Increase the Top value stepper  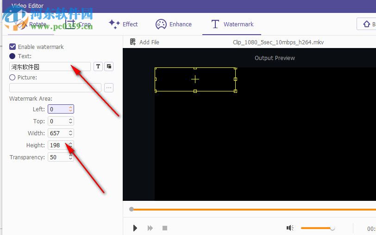point(70,119)
